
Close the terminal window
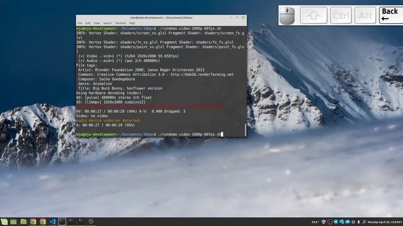coord(243,18)
